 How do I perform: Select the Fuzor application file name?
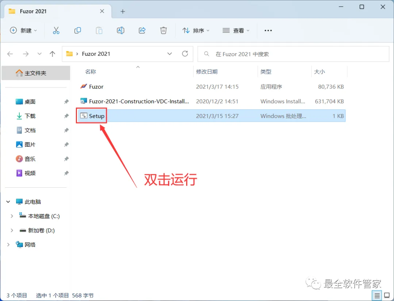click(96, 87)
